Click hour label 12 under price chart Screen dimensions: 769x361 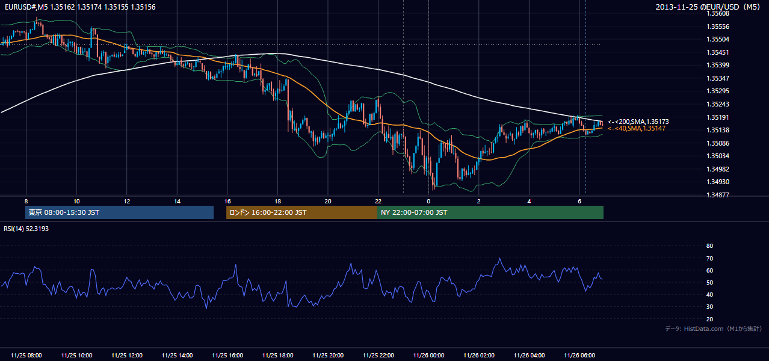[x=126, y=201]
